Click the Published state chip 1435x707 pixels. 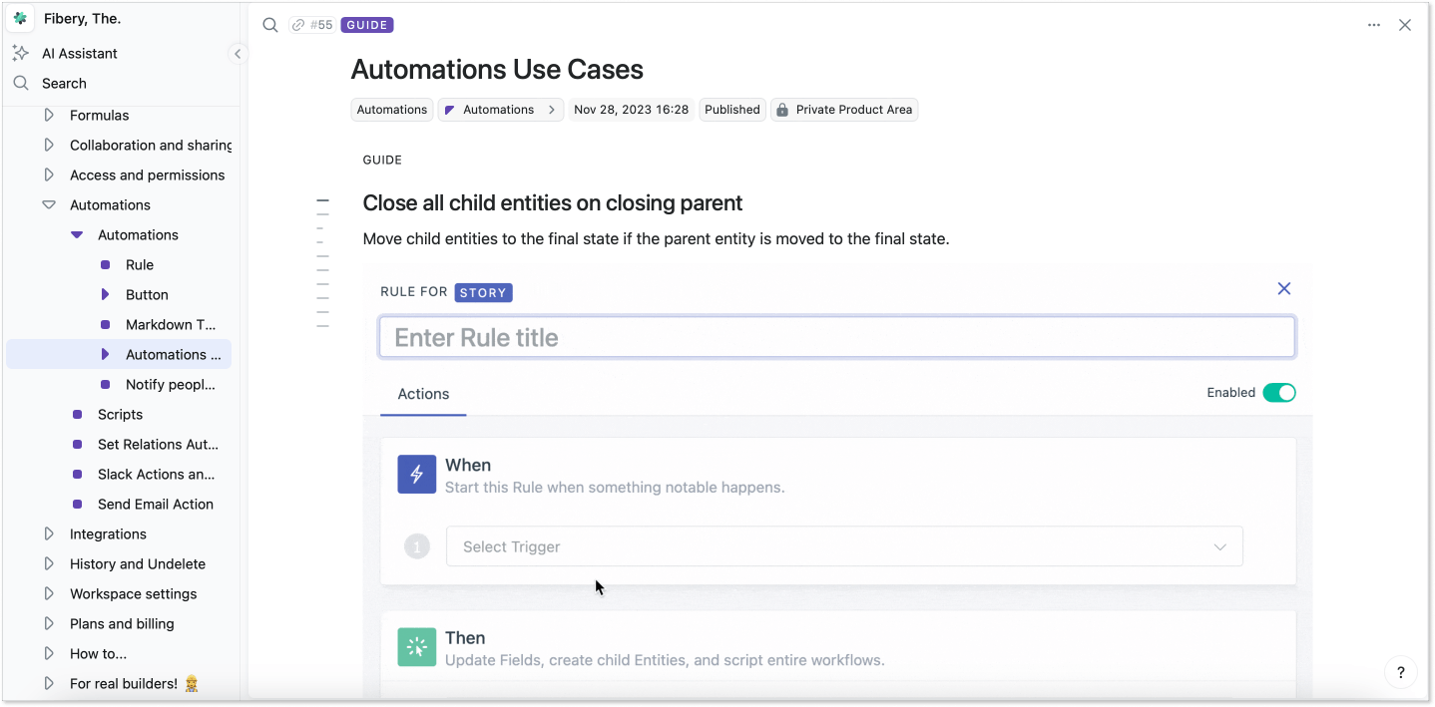pos(732,110)
